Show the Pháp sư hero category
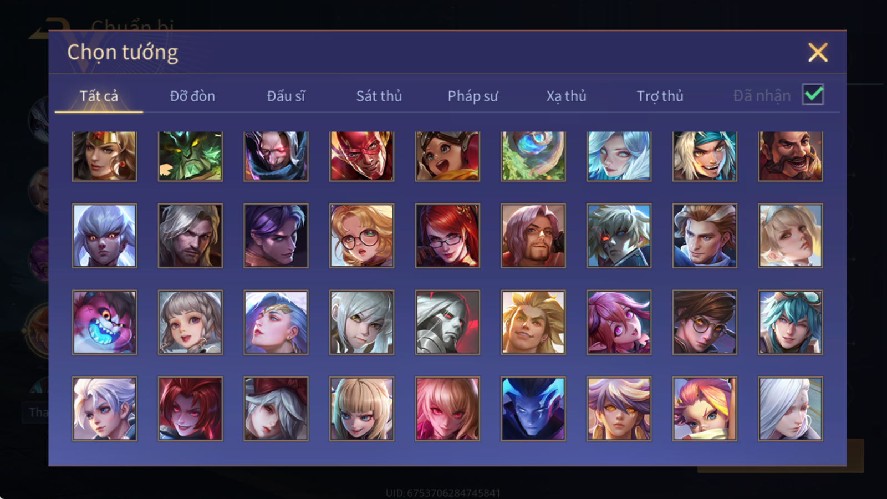 pyautogui.click(x=473, y=96)
